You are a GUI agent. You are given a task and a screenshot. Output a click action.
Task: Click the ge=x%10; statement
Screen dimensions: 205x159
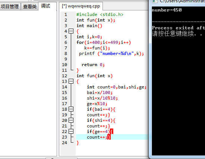click(97, 104)
